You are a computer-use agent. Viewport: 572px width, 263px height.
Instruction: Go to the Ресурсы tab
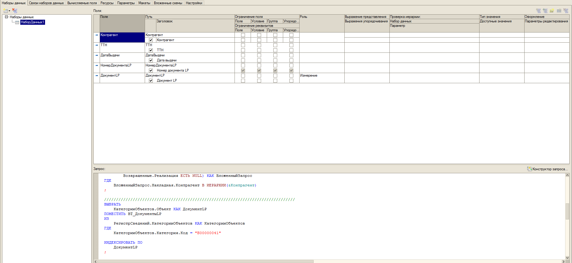pyautogui.click(x=107, y=3)
